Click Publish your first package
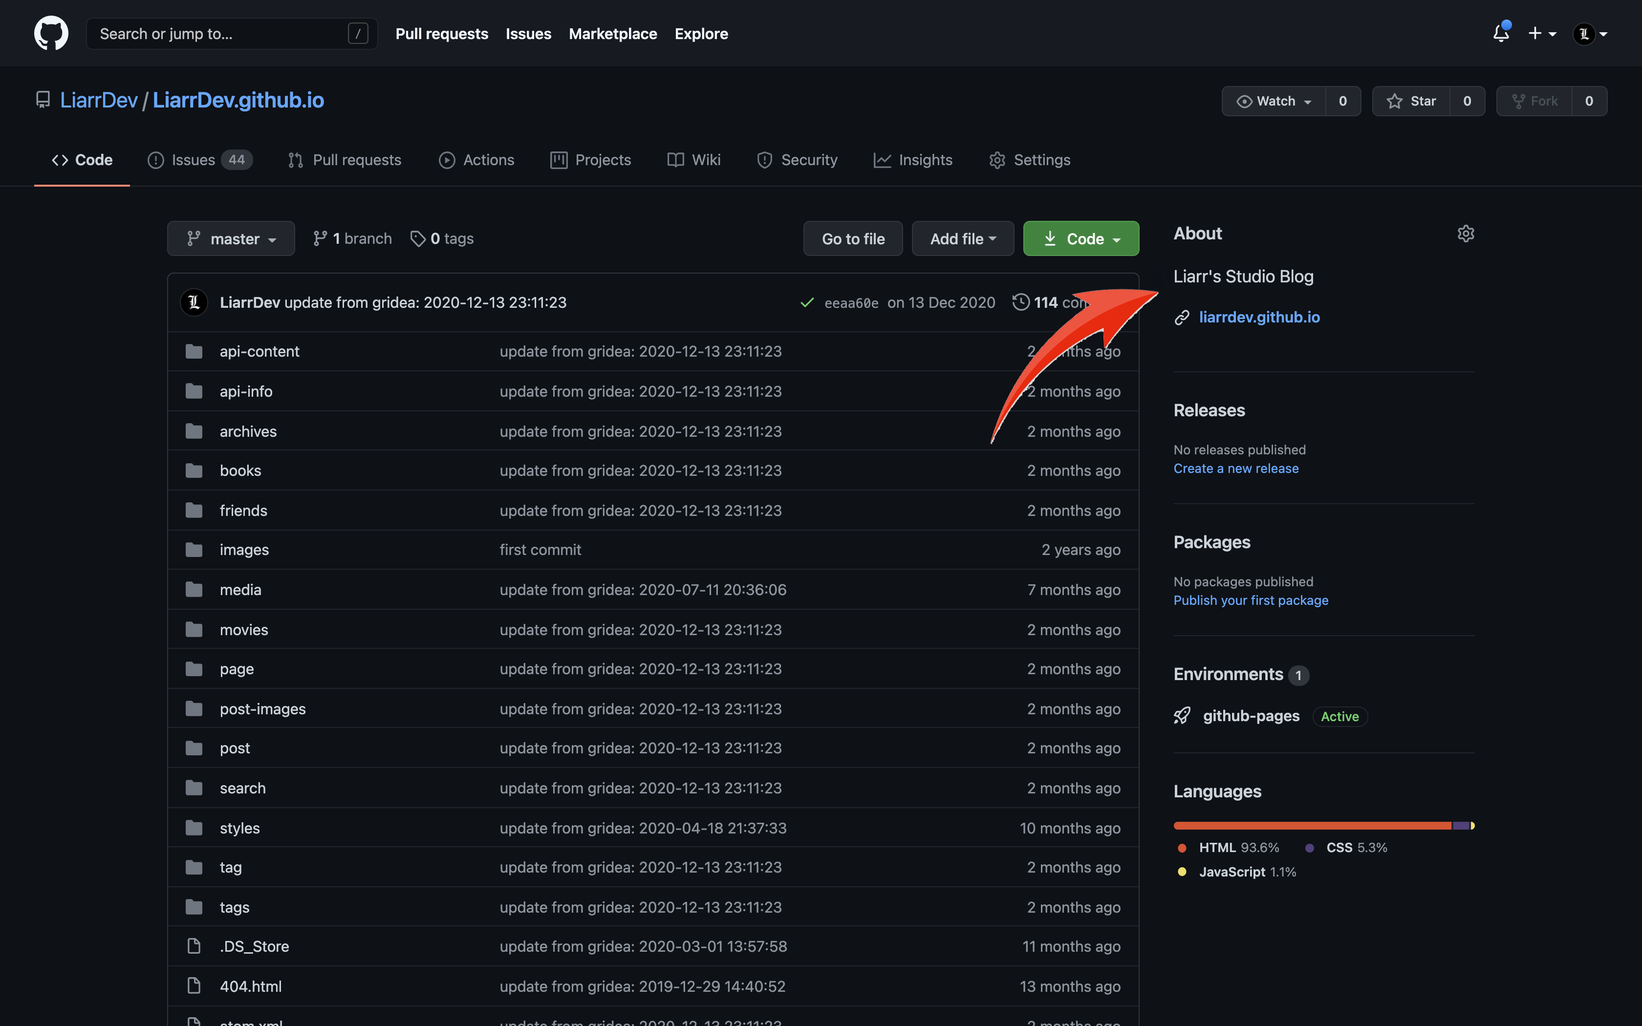1642x1026 pixels. tap(1251, 600)
